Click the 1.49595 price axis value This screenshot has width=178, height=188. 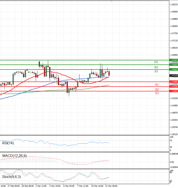click(x=174, y=12)
